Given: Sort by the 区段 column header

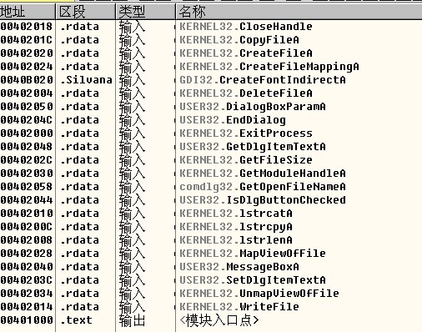Looking at the screenshot, I should pyautogui.click(x=86, y=12).
